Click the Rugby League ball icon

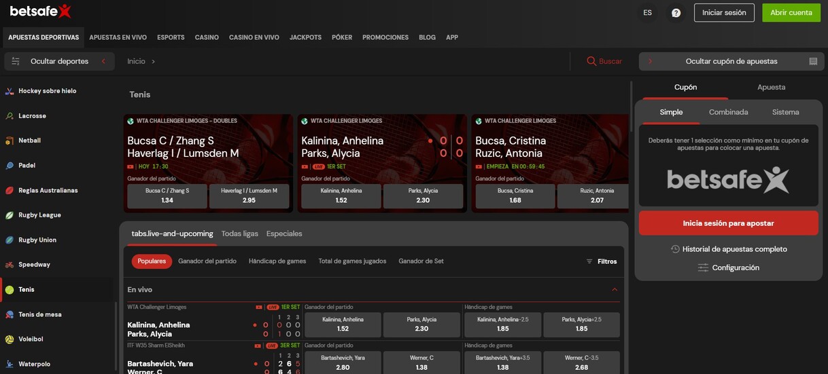point(10,215)
